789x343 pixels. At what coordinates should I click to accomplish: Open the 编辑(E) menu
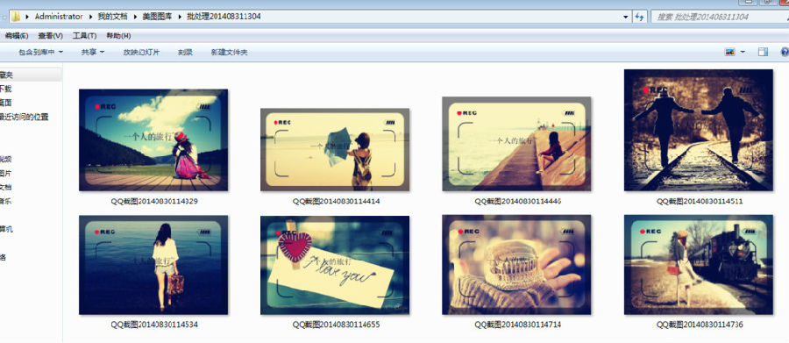pyautogui.click(x=16, y=36)
